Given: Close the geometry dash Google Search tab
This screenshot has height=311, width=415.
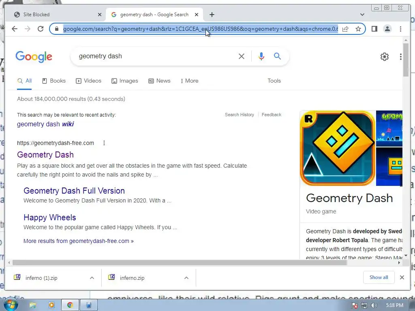Looking at the screenshot, I should [197, 15].
